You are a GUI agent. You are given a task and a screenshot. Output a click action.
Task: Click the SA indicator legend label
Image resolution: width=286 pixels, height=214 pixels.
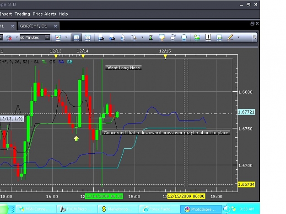(x=61, y=62)
